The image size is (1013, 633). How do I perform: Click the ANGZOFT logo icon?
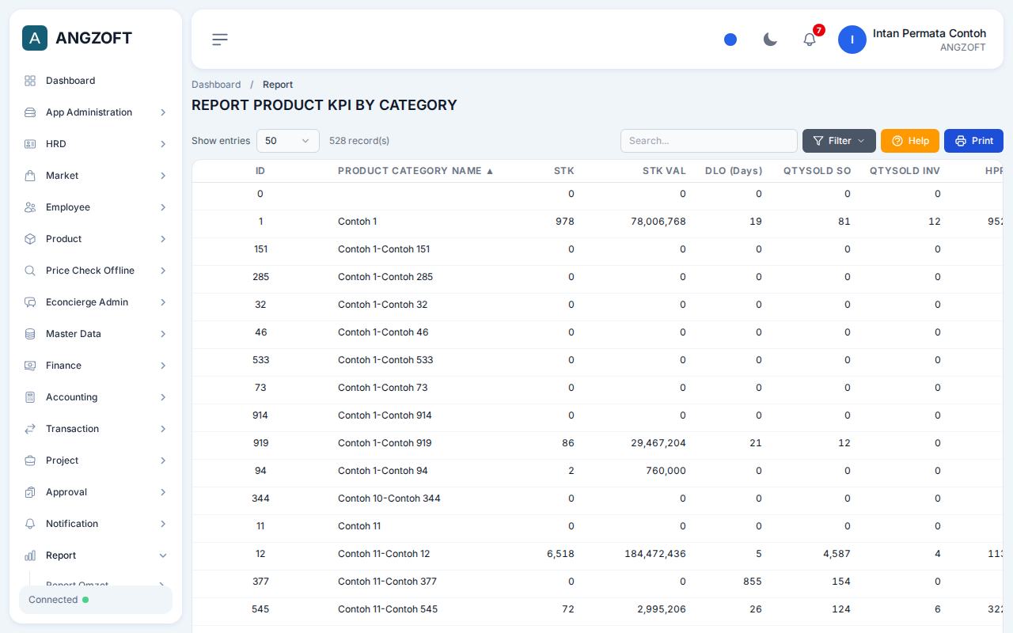tap(35, 38)
